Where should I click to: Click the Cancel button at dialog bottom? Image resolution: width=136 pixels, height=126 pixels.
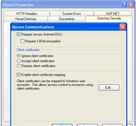(87, 125)
